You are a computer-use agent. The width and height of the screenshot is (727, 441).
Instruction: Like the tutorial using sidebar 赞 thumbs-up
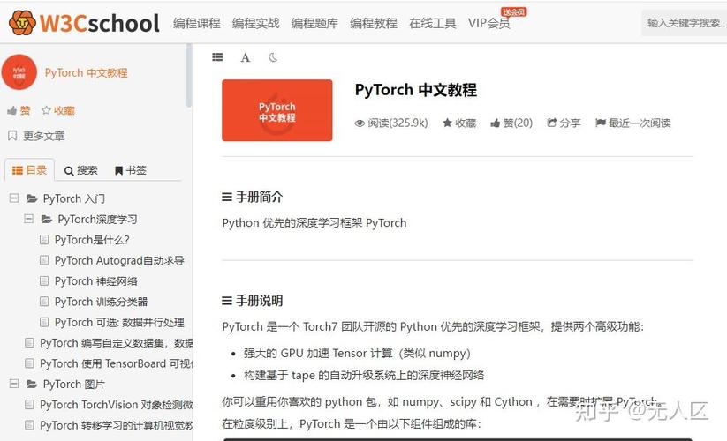19,110
